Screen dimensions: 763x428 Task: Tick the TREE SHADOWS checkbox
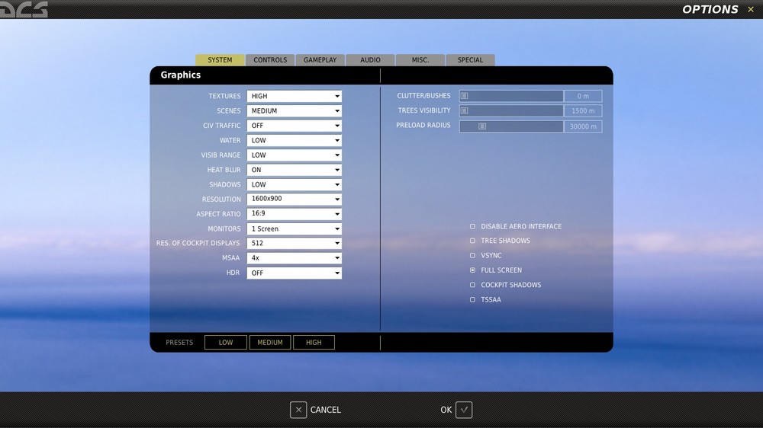[x=472, y=241]
